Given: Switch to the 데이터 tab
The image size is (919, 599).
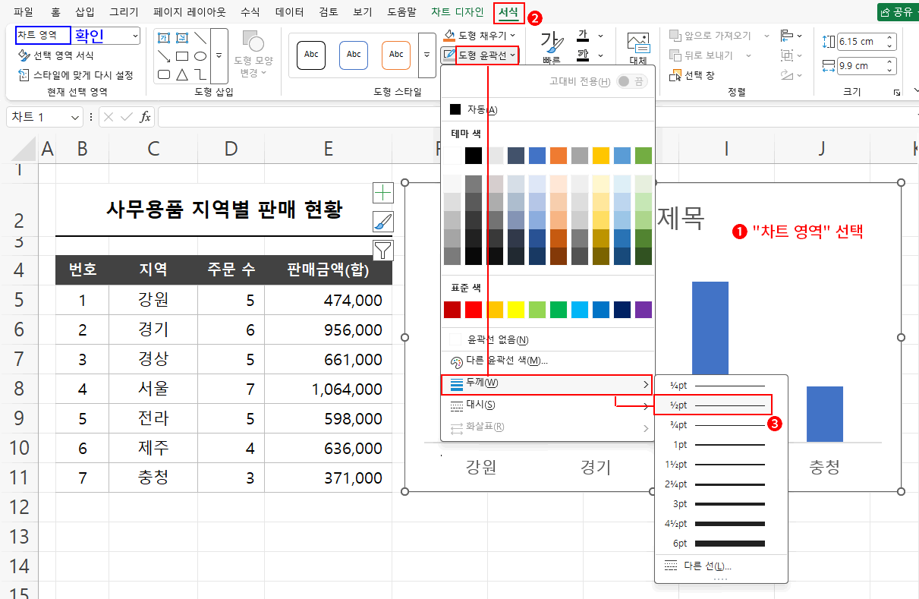Looking at the screenshot, I should 289,12.
